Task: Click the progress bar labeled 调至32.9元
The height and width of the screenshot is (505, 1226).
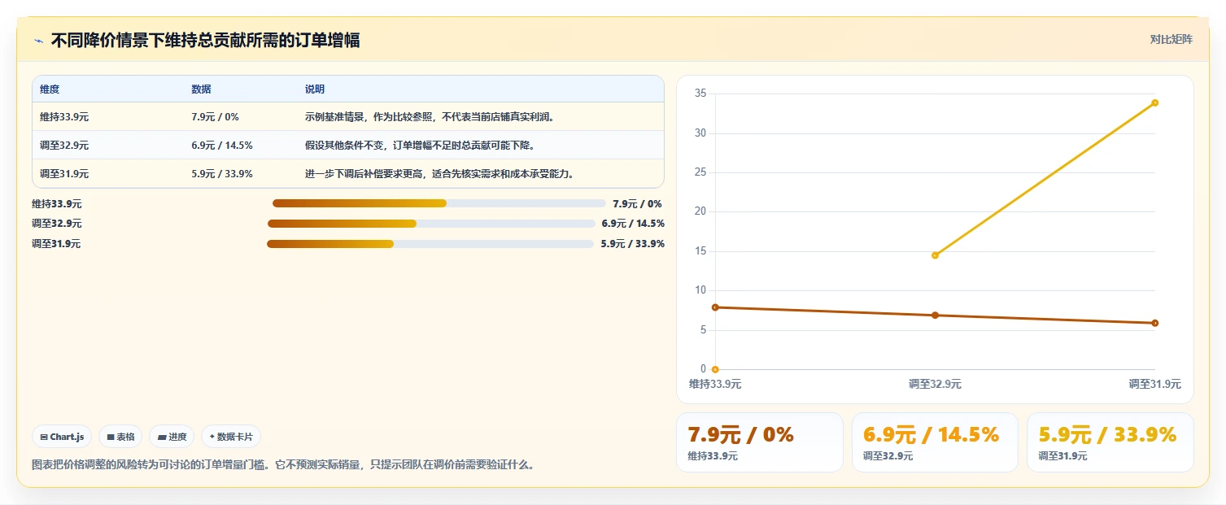Action: click(x=431, y=224)
